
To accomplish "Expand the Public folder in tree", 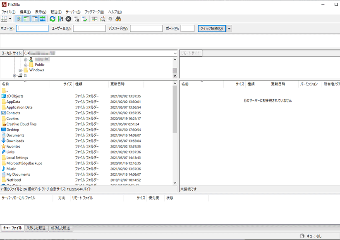I will [26, 65].
